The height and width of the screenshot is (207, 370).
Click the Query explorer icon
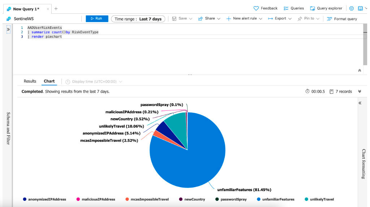point(313,9)
